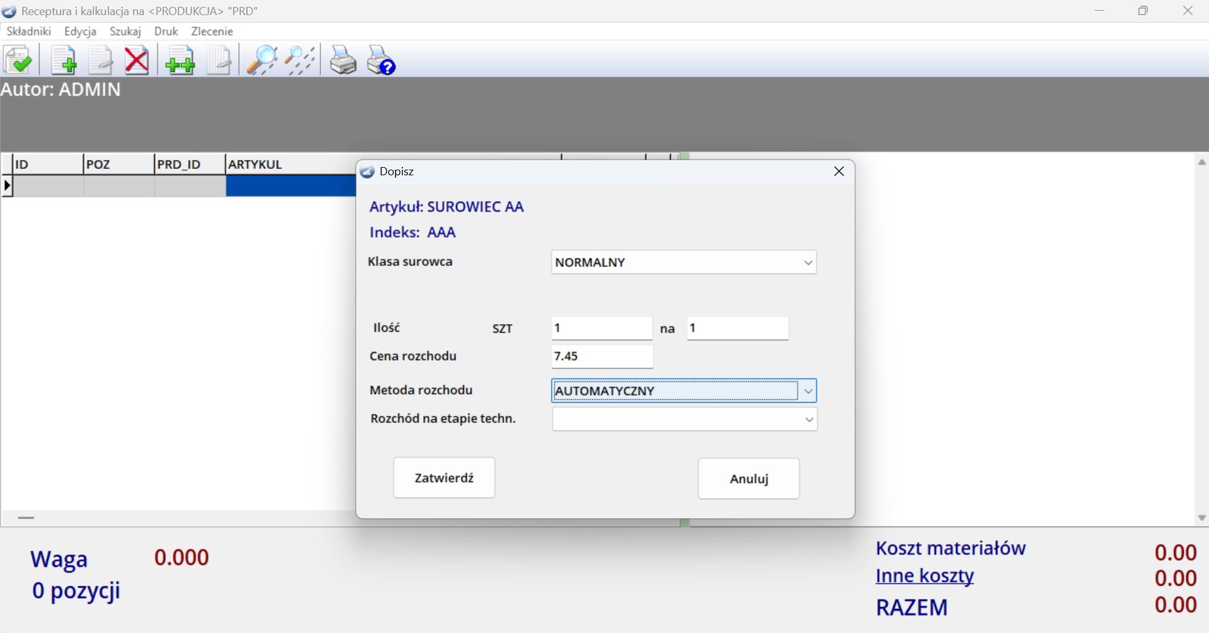Open the Zlecenie menu
The image size is (1209, 633).
point(212,32)
